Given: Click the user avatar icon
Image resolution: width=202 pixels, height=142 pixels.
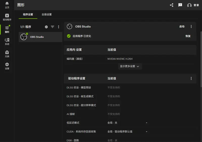Looking at the screenshot, I should point(189,5).
